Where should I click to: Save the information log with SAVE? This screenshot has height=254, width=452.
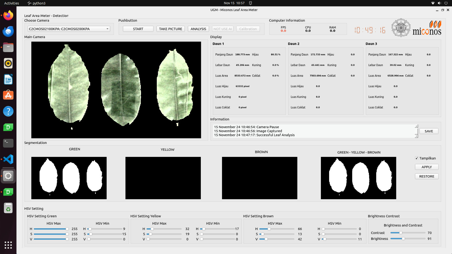coord(429,131)
